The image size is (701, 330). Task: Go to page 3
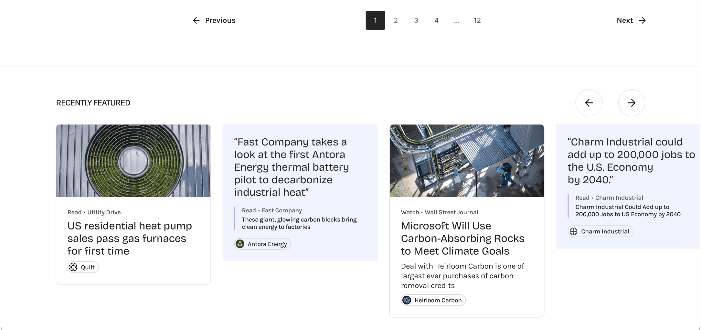click(416, 20)
